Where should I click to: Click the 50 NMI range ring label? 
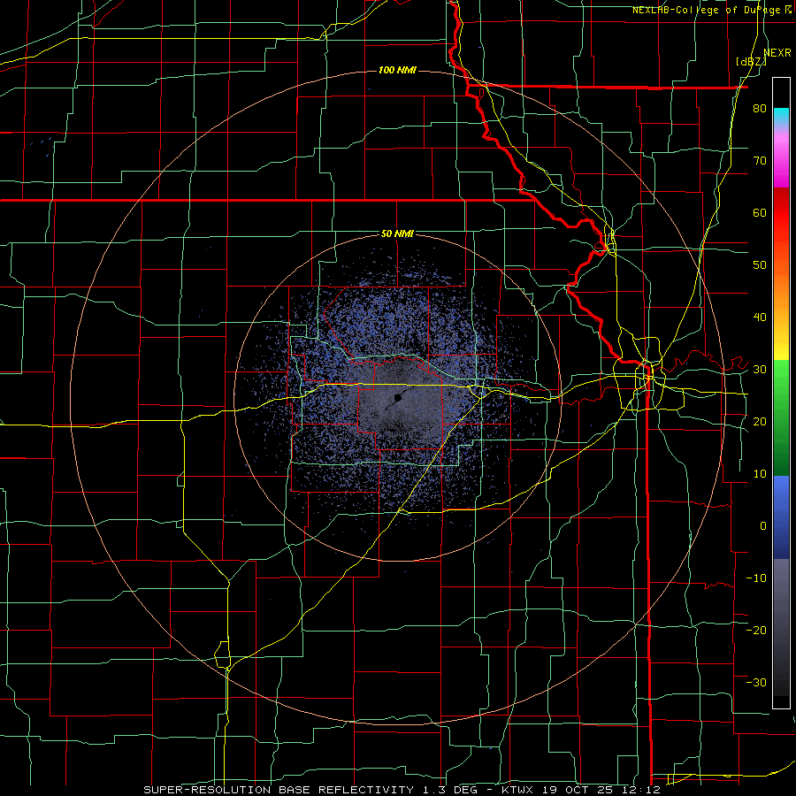point(397,234)
